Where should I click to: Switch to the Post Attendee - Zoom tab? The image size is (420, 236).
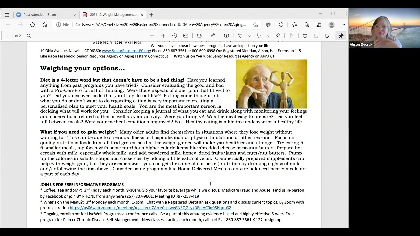coord(46,15)
